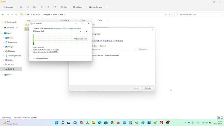Launch Google Chrome from the taskbar
The width and height of the screenshot is (224, 126).
click(112, 123)
